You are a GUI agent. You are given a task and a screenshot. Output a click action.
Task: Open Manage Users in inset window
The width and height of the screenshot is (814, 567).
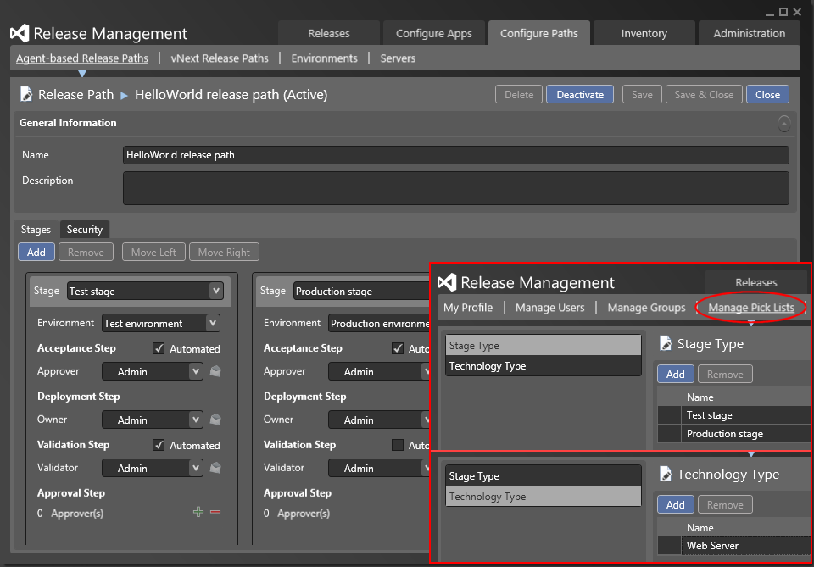click(549, 307)
